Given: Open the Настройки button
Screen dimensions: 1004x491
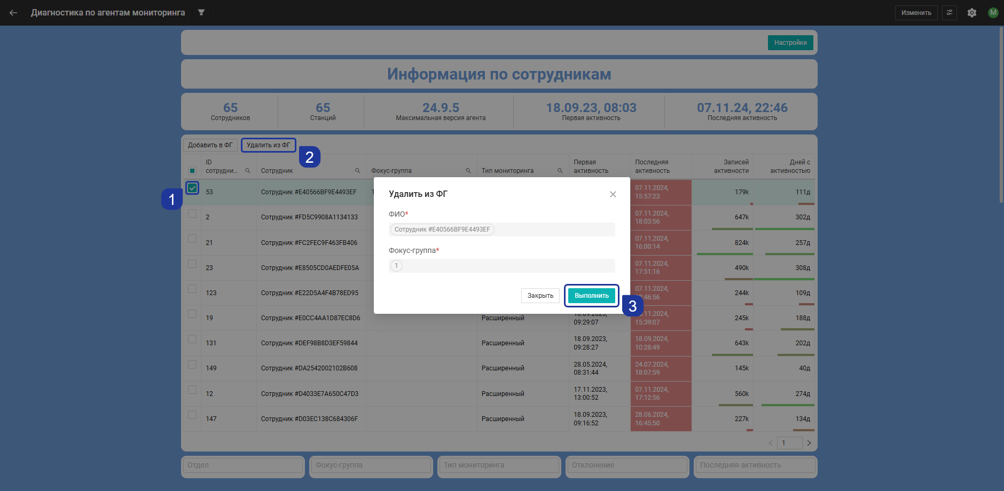Looking at the screenshot, I should click(x=790, y=43).
